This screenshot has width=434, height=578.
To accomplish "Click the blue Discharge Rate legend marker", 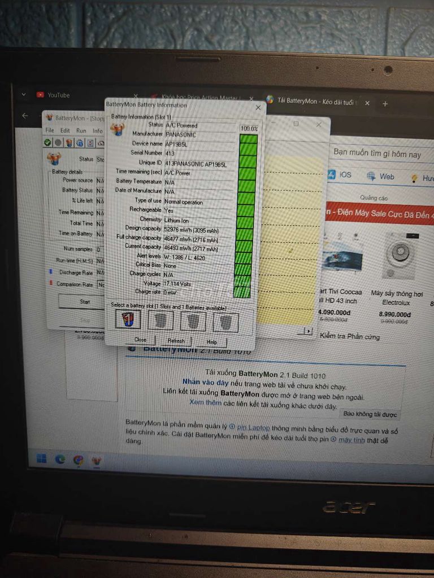I will point(50,272).
